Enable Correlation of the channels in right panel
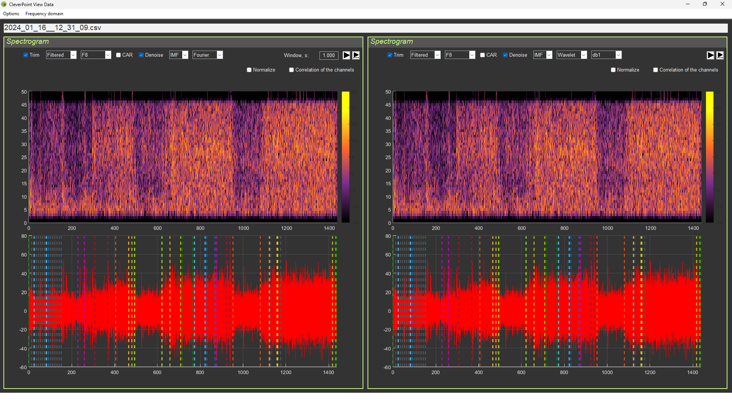This screenshot has height=411, width=732. [x=655, y=70]
